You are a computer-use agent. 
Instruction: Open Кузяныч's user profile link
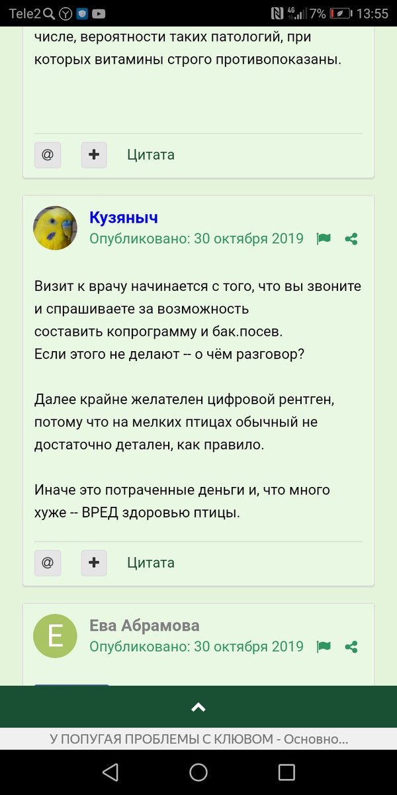(x=124, y=218)
